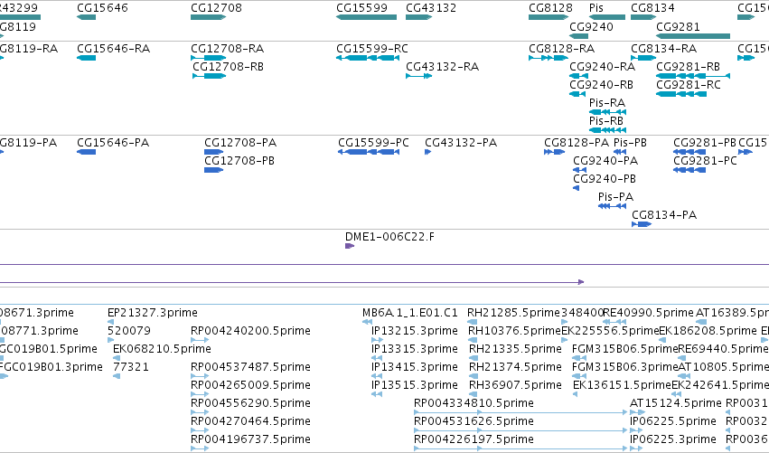Select the IP06225.5prime feature
769x453 pixels.
pyautogui.click(x=636, y=431)
